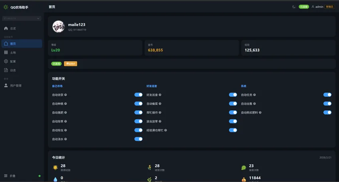Viewport: 339px width, 182px height.
Task: Click question mark icon next to 自动任务
Action: coord(254,95)
